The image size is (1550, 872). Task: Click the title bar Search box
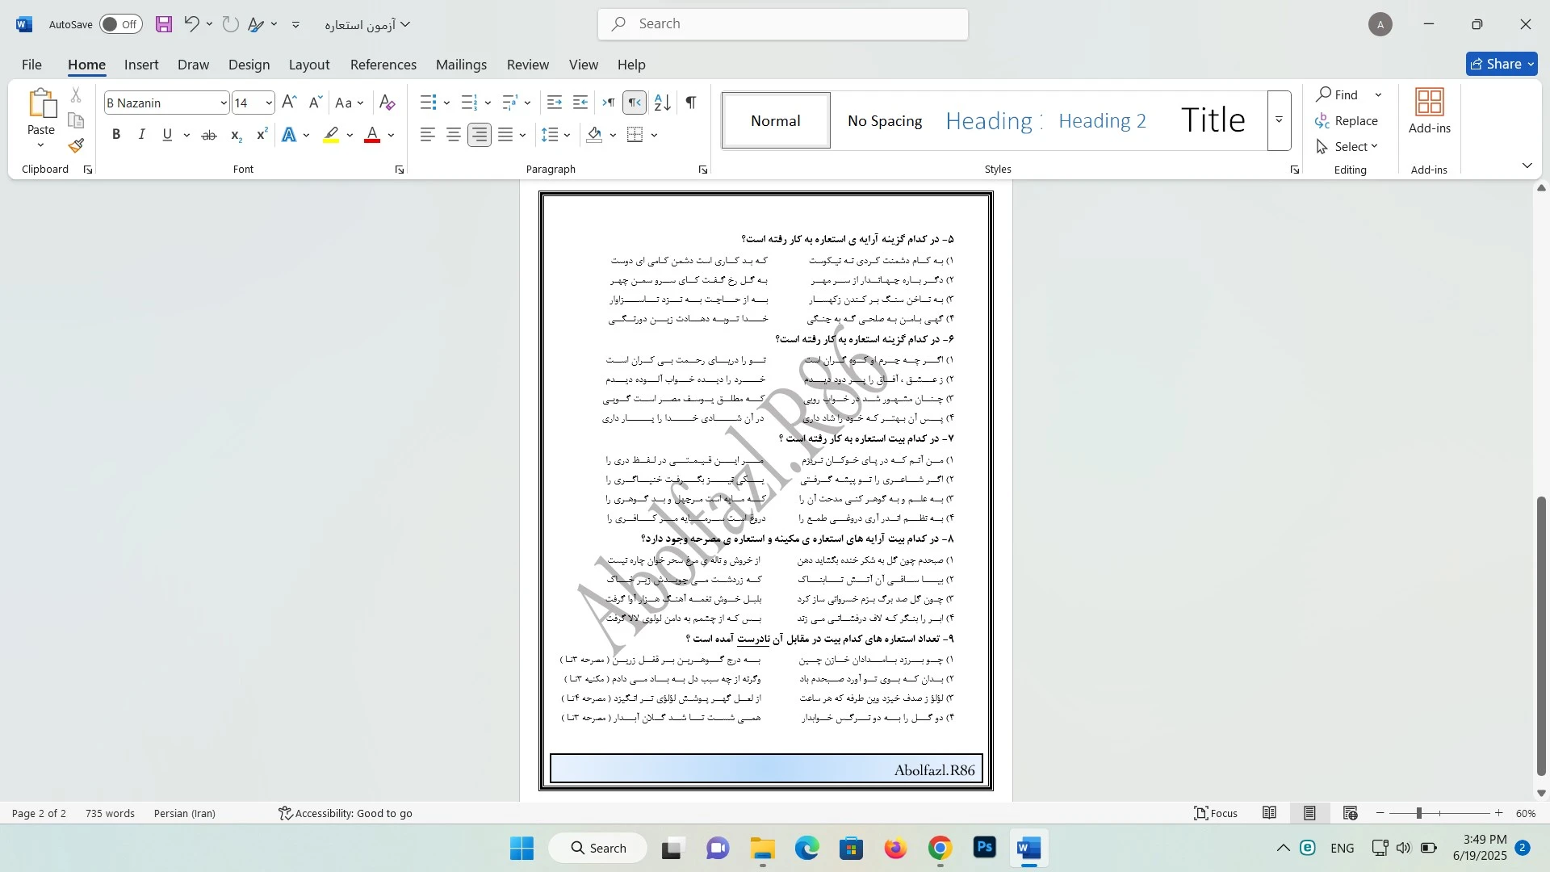pyautogui.click(x=783, y=24)
